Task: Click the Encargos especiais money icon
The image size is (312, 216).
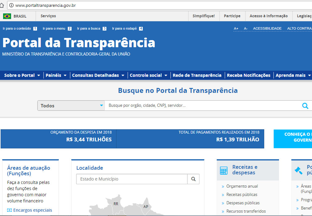Action: pyautogui.click(x=9, y=210)
